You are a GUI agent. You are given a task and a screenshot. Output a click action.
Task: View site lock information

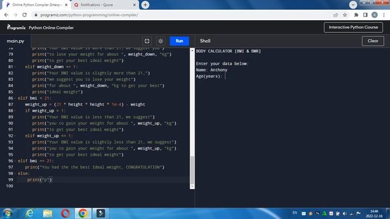pos(36,15)
